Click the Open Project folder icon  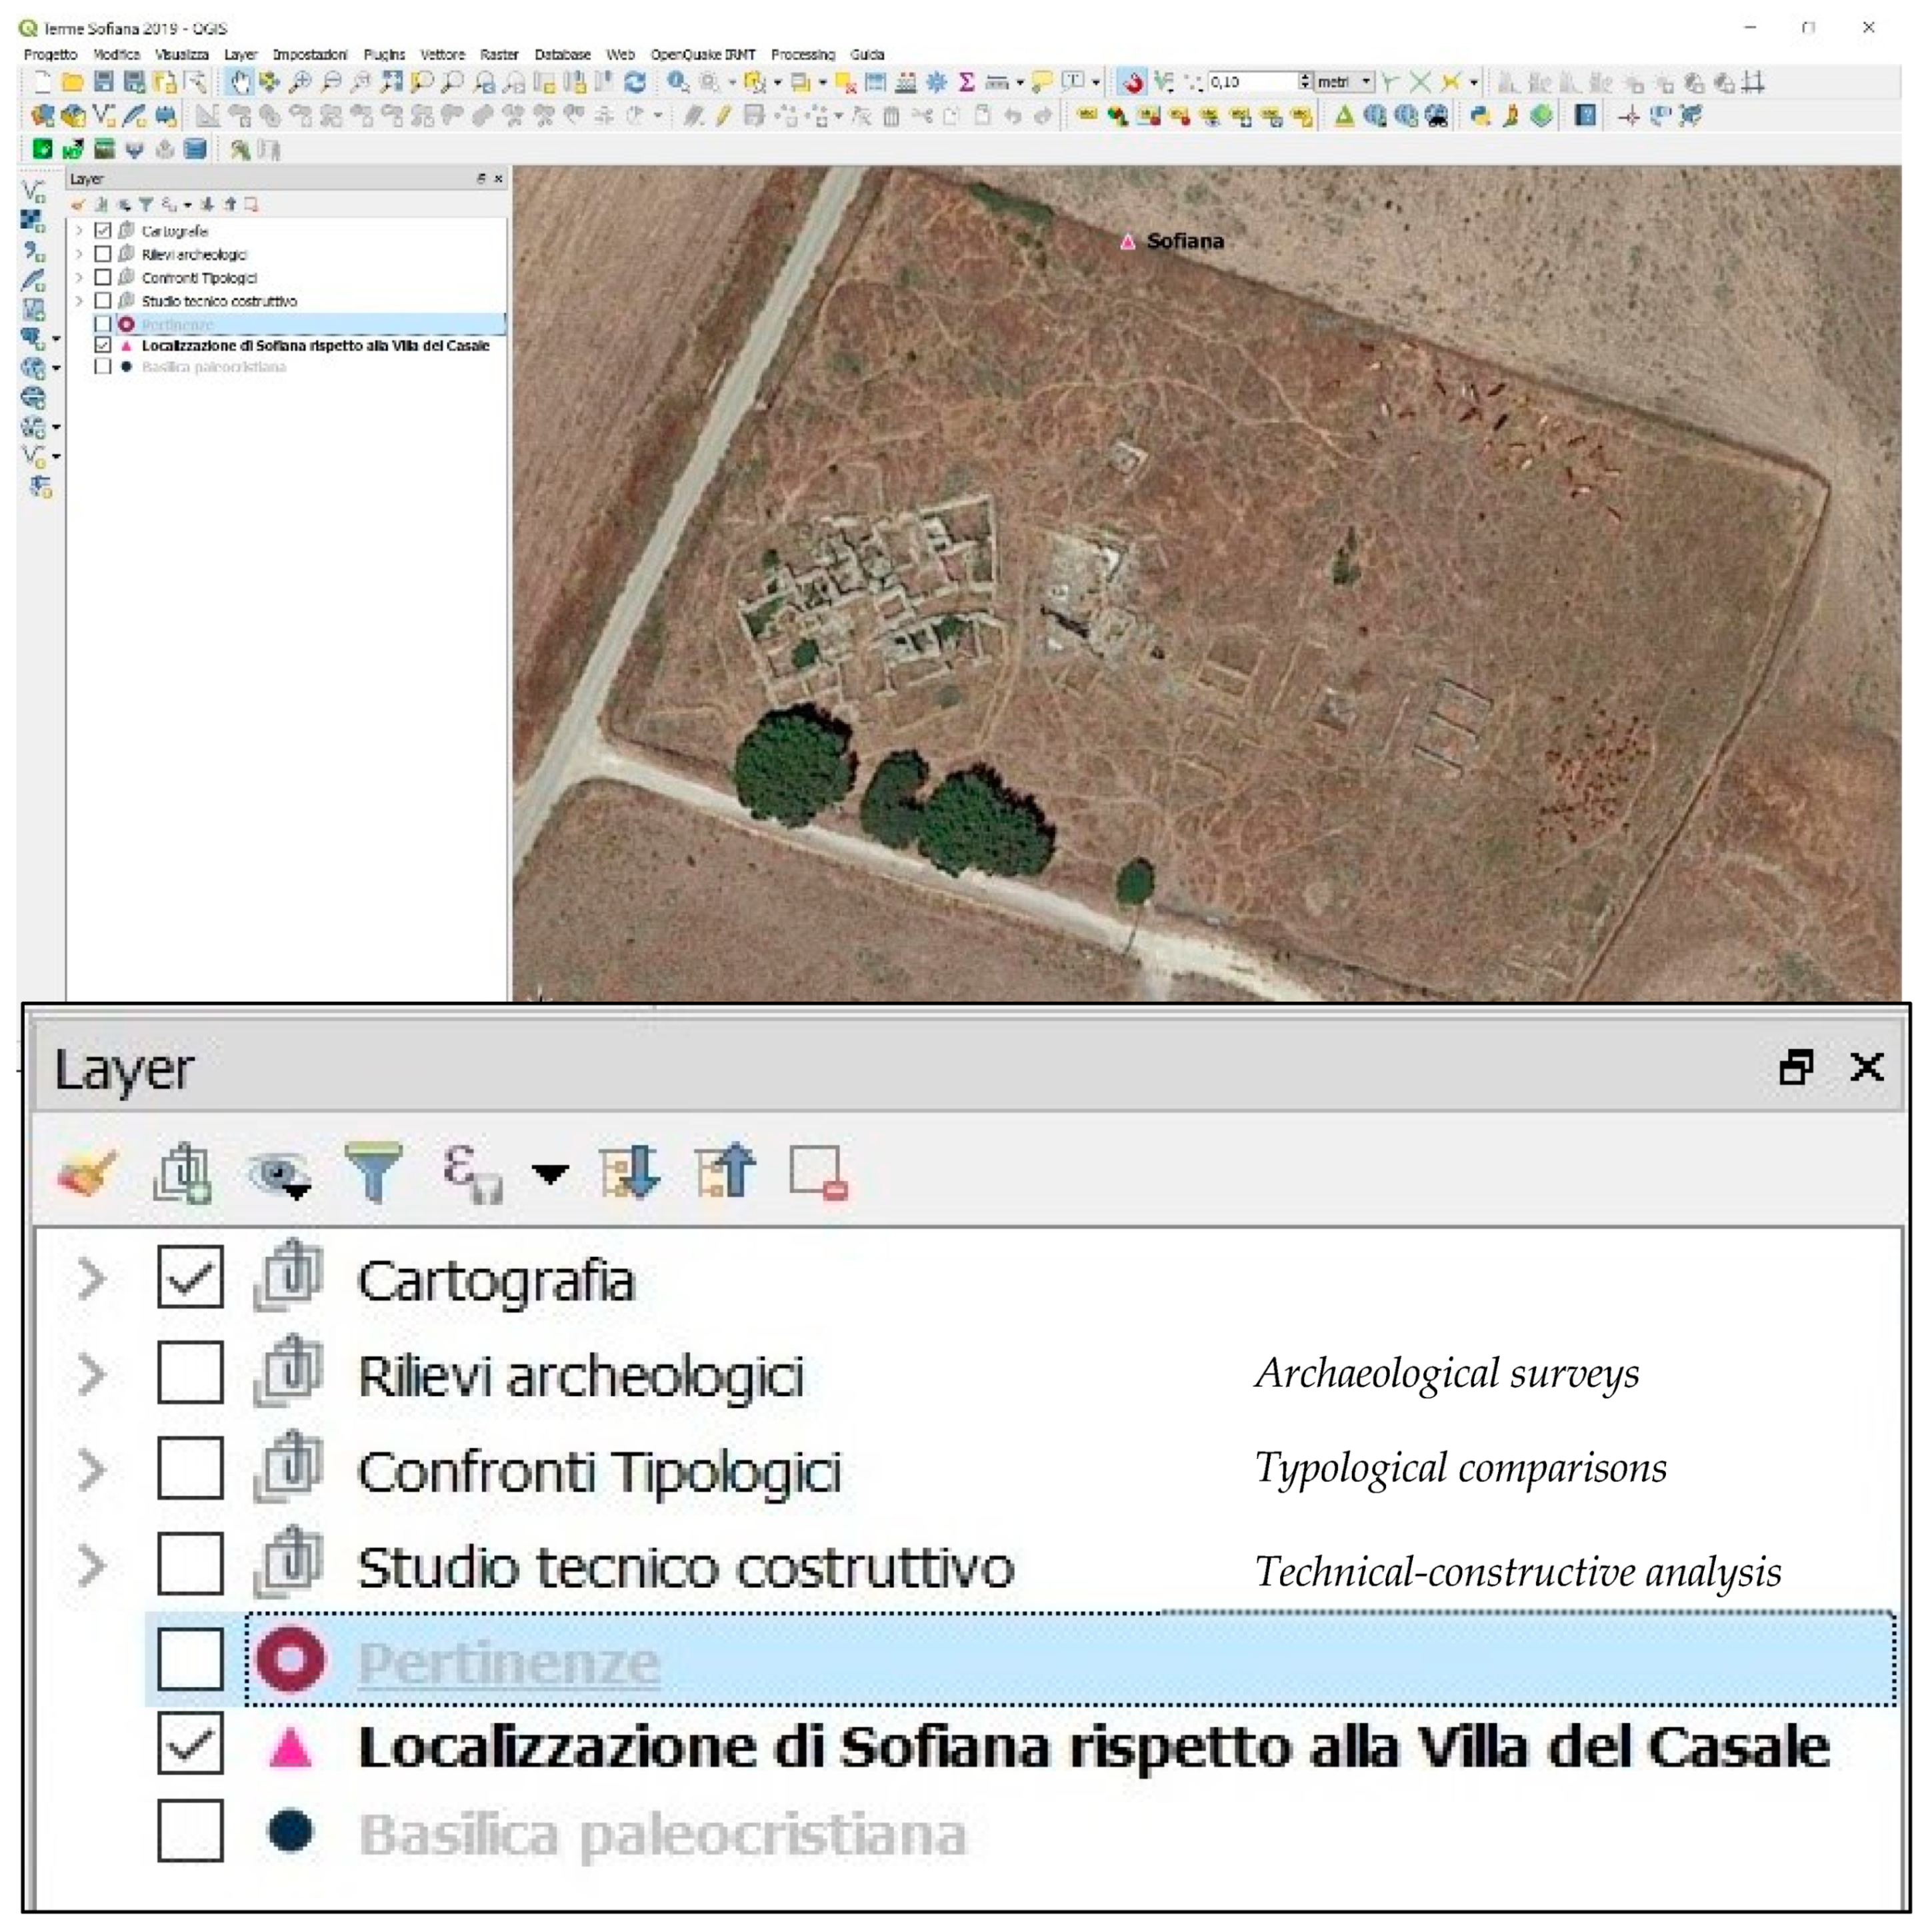point(72,83)
